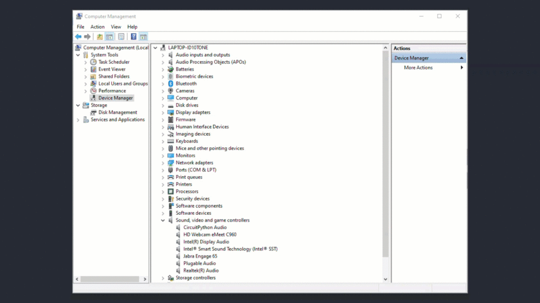Toggle Show/Hide Action Pane toolbar icon
This screenshot has width=540, height=303.
(x=143, y=37)
